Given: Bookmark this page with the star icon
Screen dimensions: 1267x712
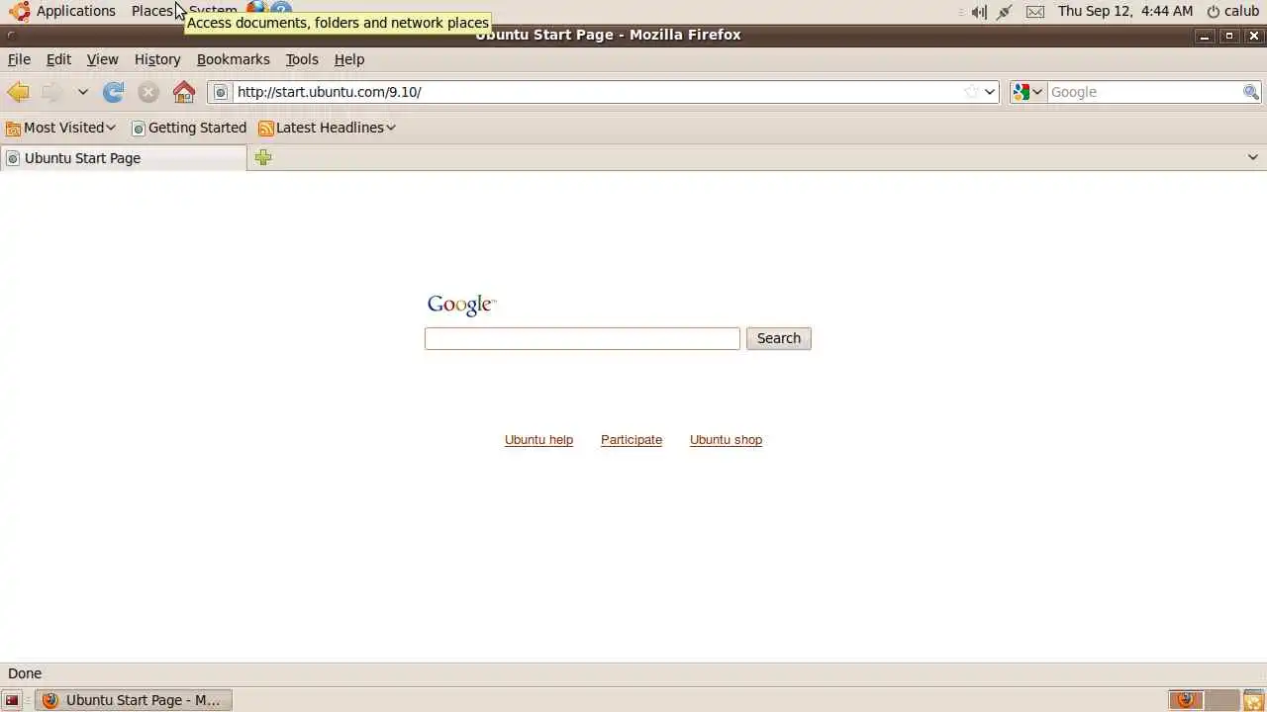Looking at the screenshot, I should pyautogui.click(x=971, y=92).
